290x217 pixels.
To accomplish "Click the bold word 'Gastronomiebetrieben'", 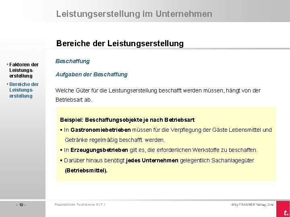I will (x=101, y=130).
